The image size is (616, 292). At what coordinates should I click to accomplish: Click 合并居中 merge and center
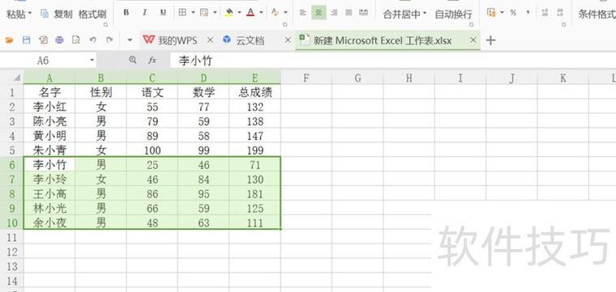pos(401,14)
